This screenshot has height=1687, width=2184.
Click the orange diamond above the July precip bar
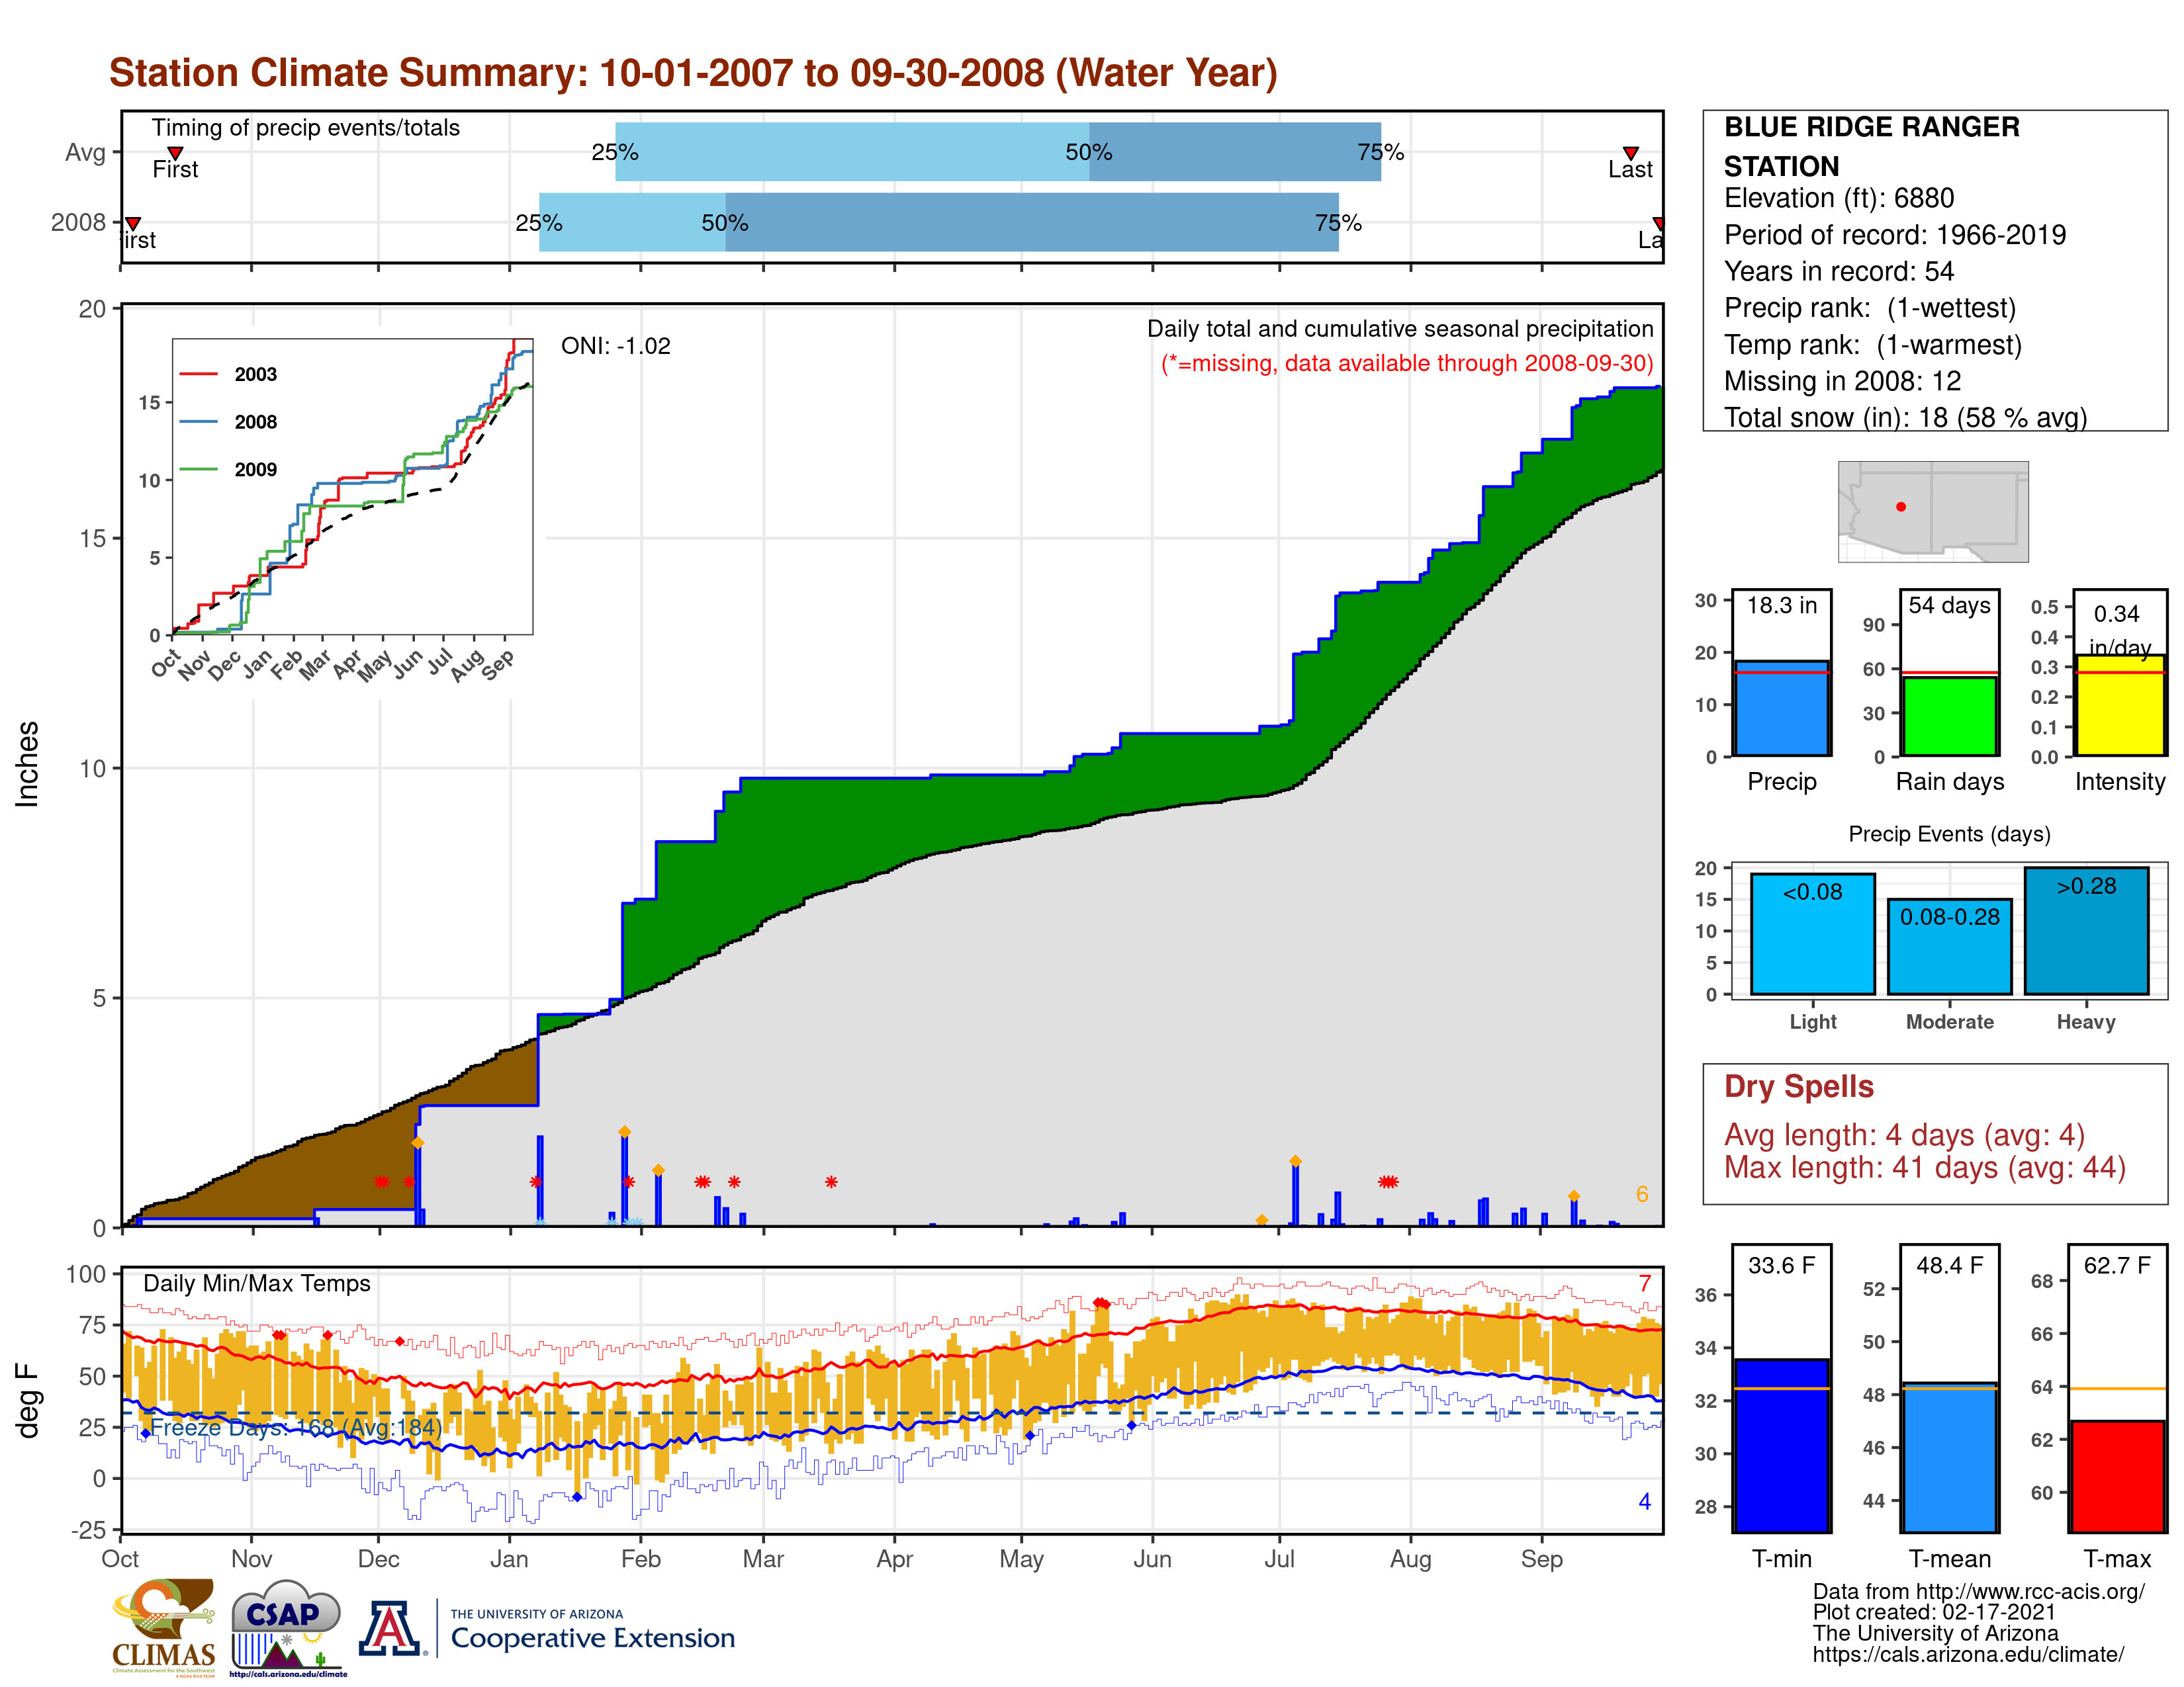coord(1295,1161)
